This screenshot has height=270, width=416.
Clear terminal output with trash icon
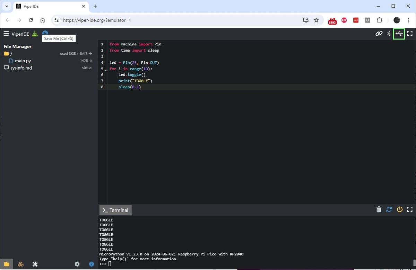[379, 209]
